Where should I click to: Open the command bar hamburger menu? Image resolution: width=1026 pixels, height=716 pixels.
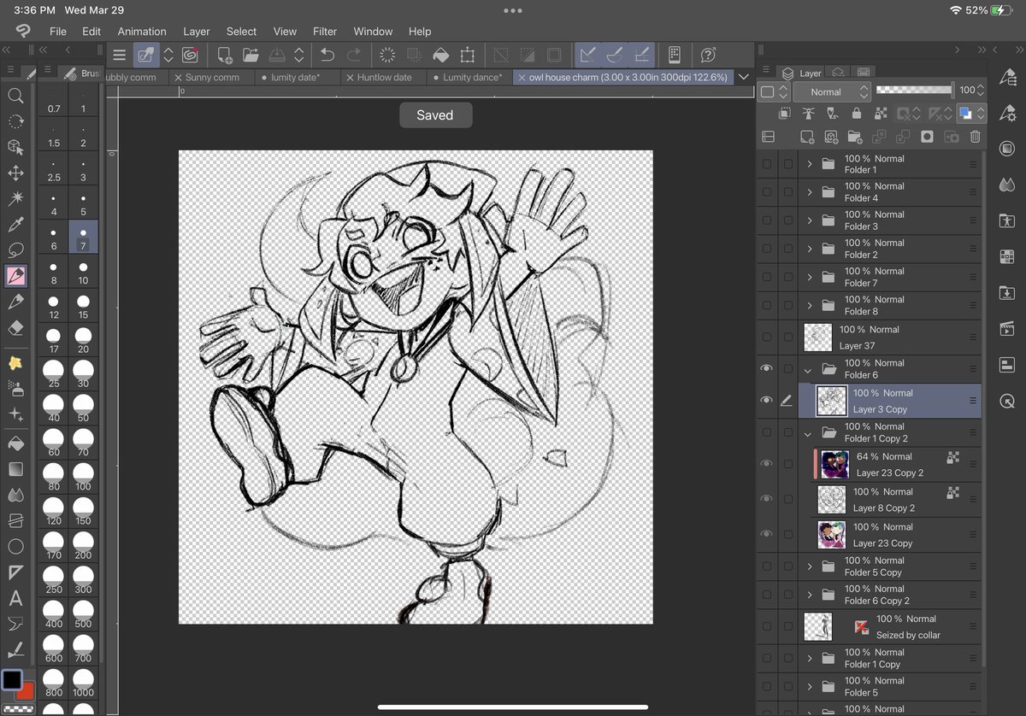119,55
